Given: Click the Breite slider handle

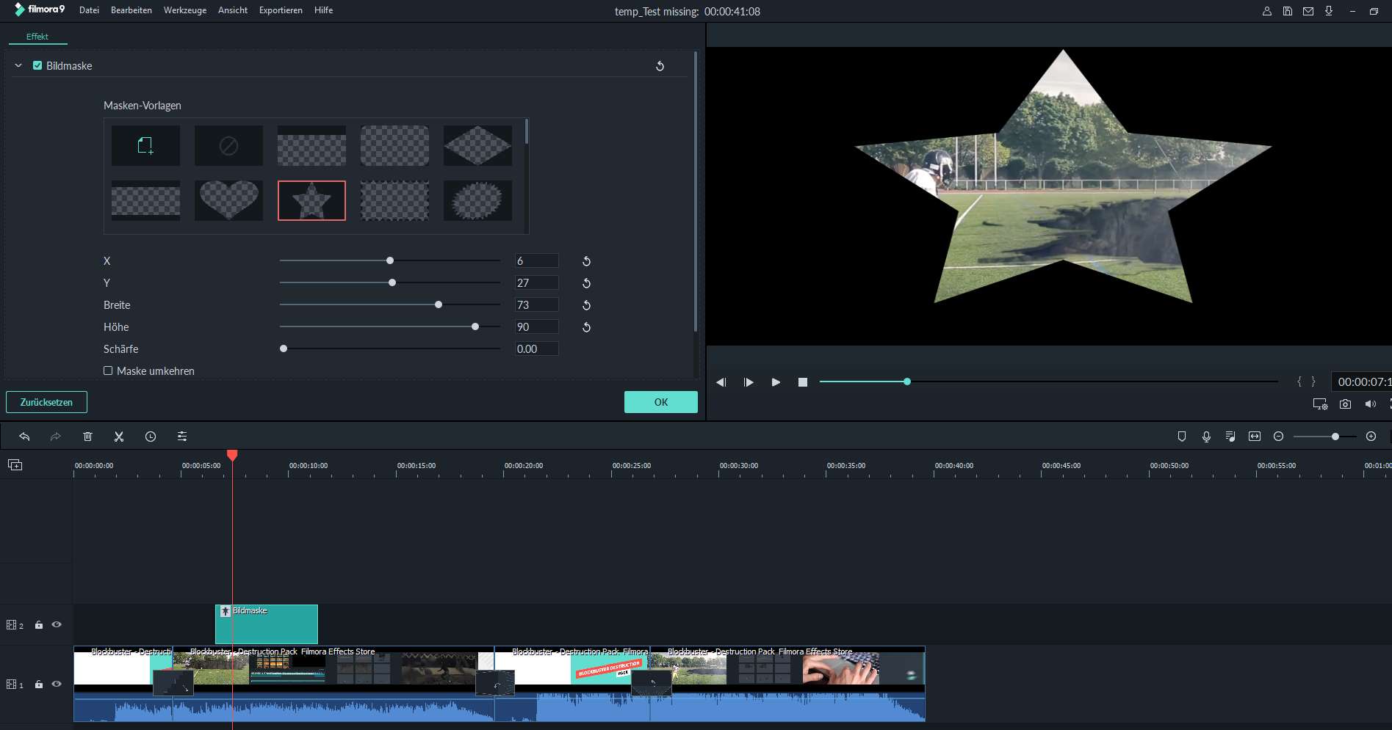Looking at the screenshot, I should pyautogui.click(x=439, y=304).
